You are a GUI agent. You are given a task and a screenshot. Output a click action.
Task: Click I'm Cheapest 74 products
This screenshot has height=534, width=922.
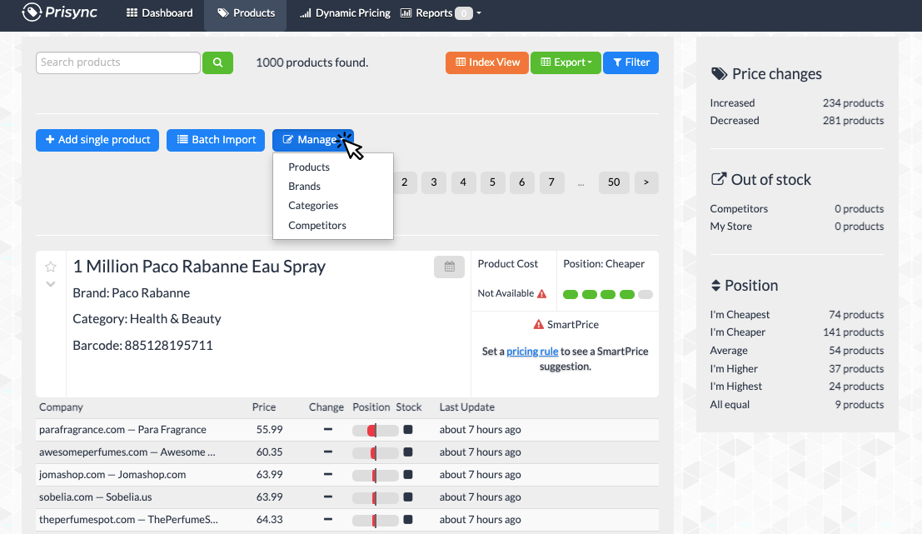797,315
